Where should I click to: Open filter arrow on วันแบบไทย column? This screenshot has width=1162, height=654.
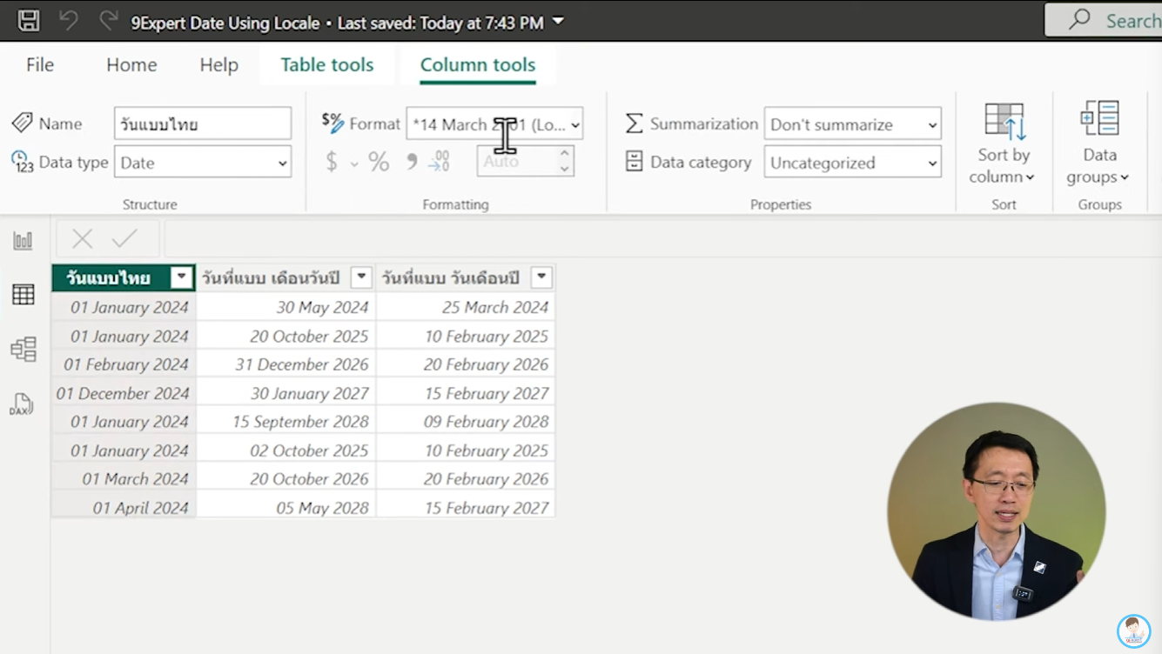pyautogui.click(x=181, y=278)
